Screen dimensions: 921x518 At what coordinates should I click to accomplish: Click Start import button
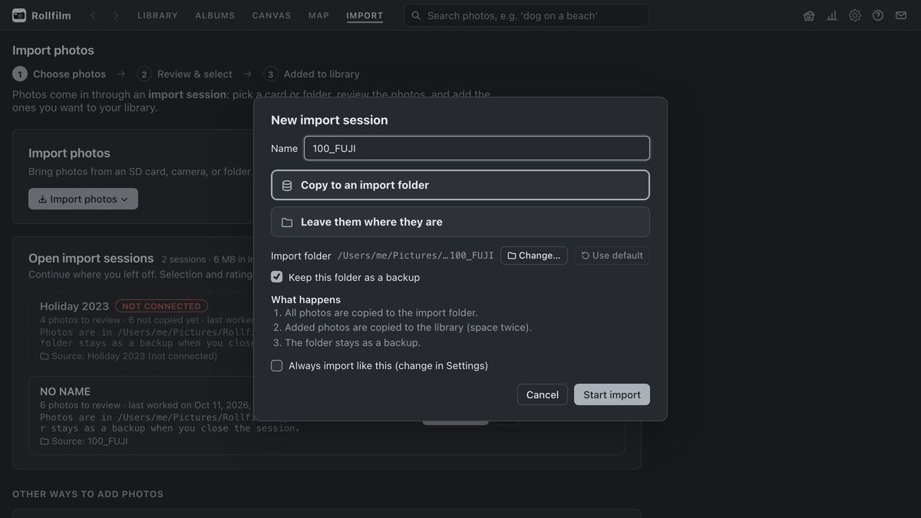(612, 394)
